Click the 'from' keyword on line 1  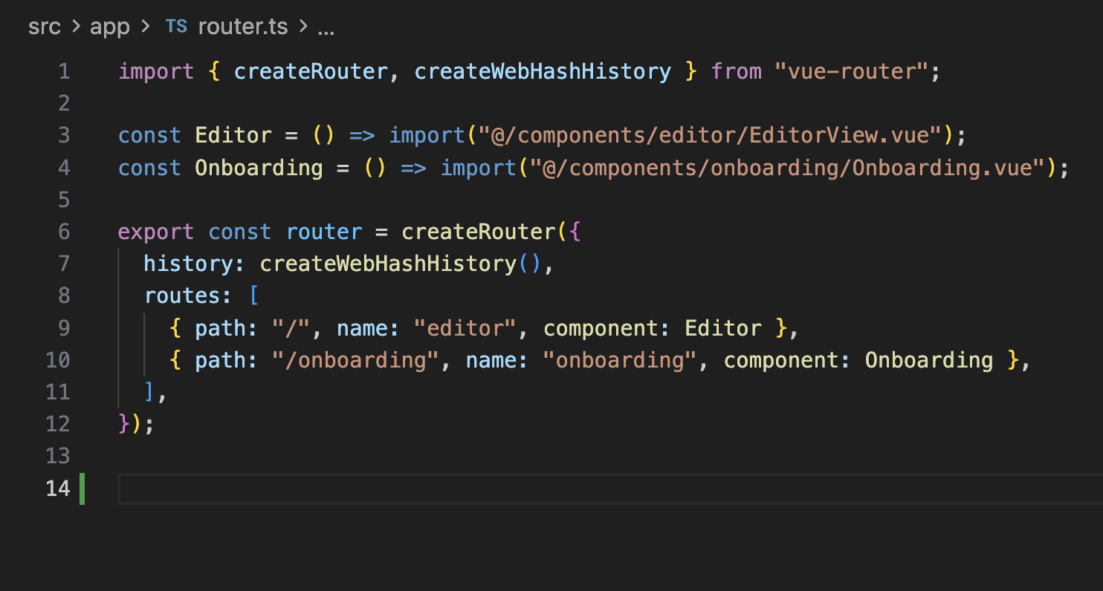coord(736,72)
